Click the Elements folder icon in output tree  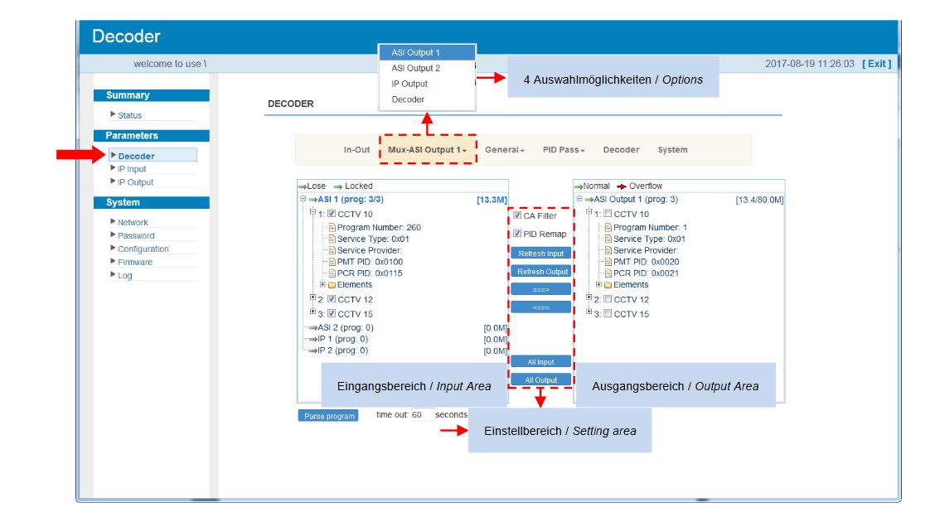[x=608, y=285]
